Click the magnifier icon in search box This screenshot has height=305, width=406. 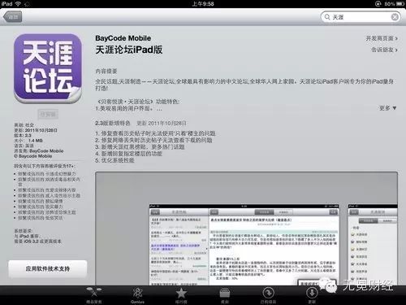coord(327,17)
